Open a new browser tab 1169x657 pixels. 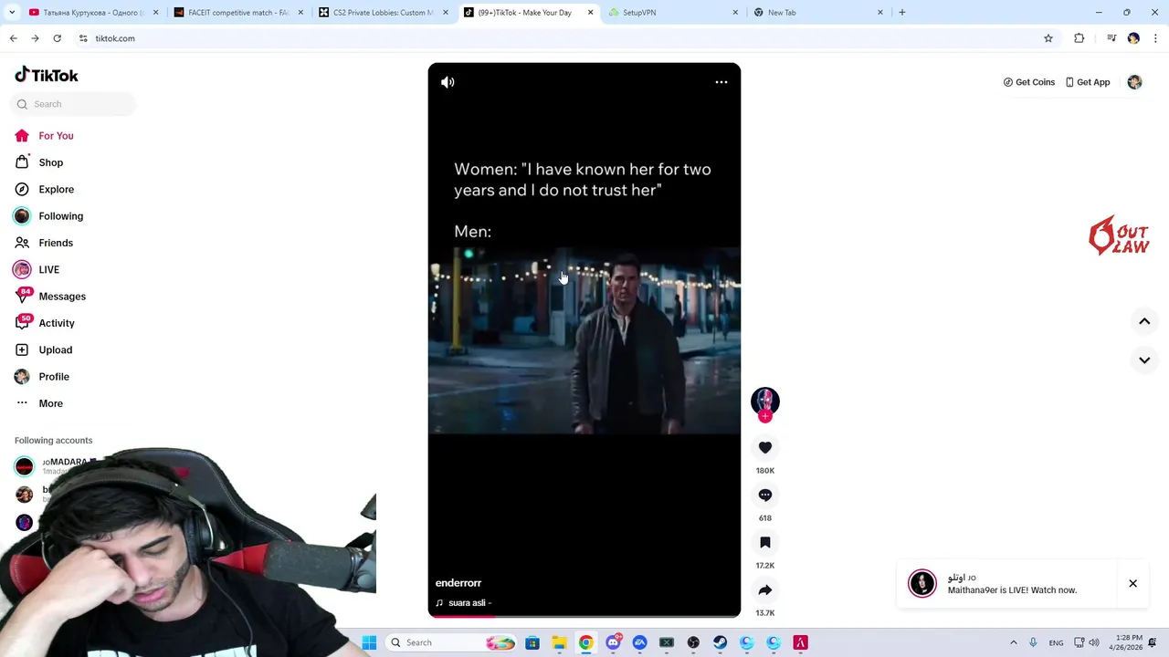(901, 13)
